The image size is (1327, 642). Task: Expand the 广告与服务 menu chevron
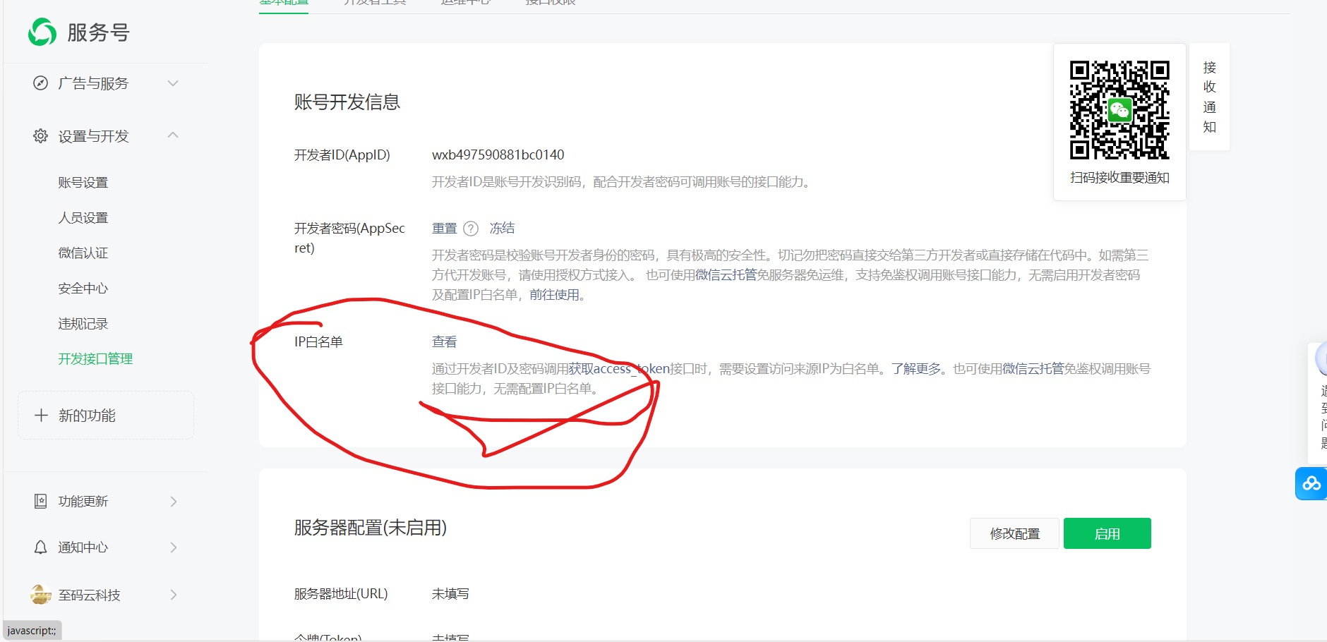173,83
